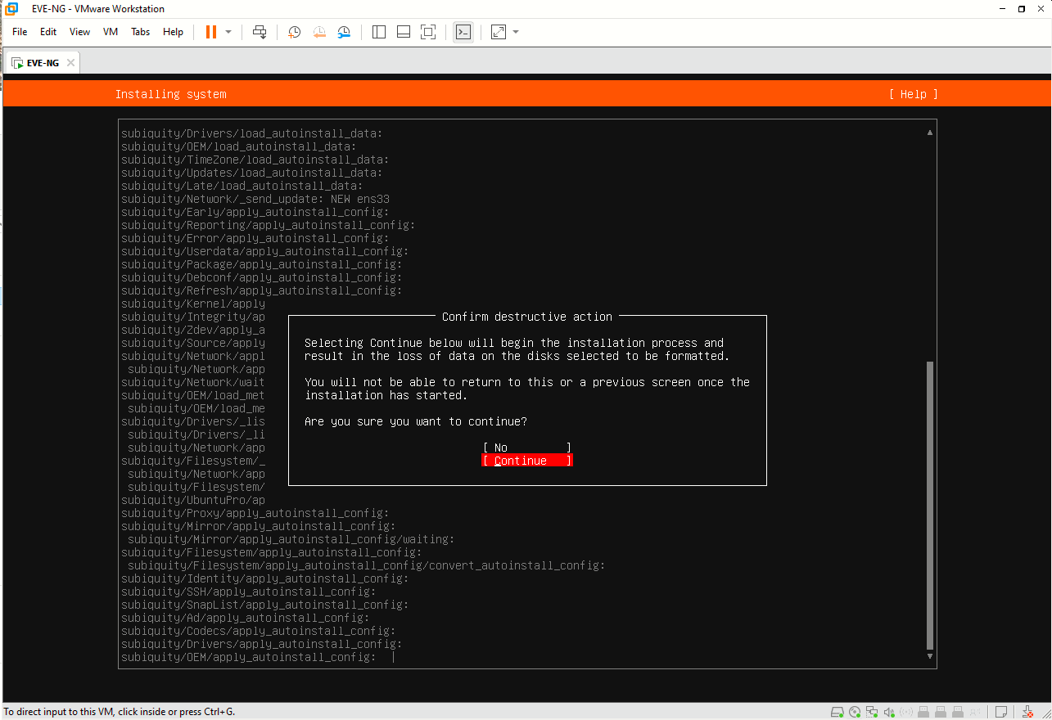Choose [ Continue ] to begin installation

pyautogui.click(x=526, y=461)
